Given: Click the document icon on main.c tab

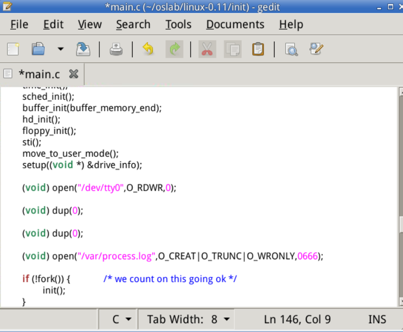Looking at the screenshot, I should pyautogui.click(x=8, y=74).
